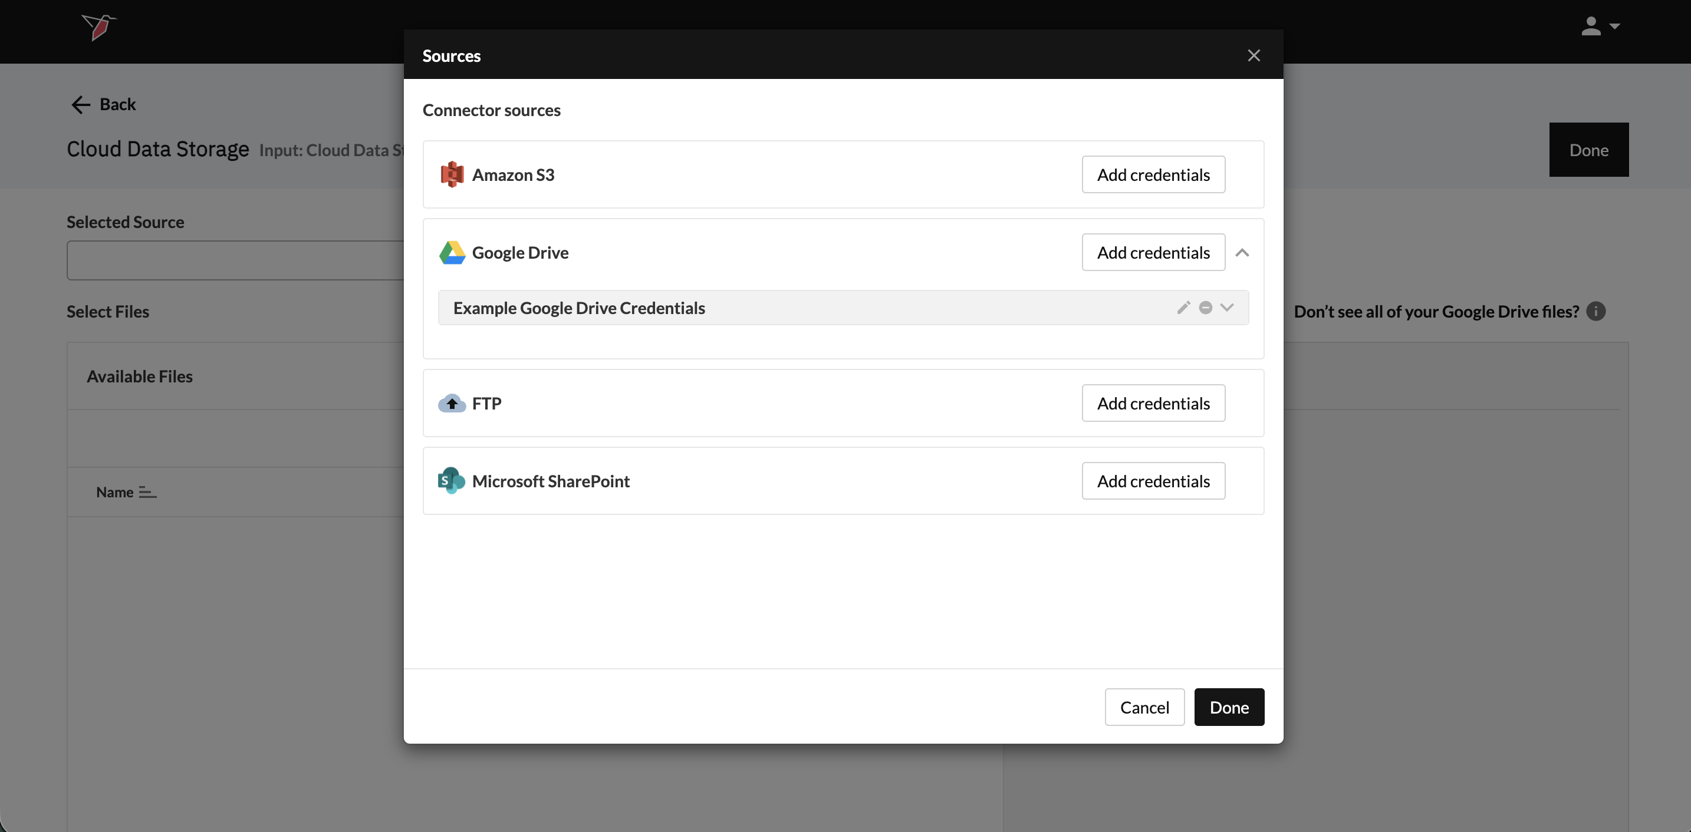
Task: Add credentials for Google Drive
Action: pos(1153,253)
